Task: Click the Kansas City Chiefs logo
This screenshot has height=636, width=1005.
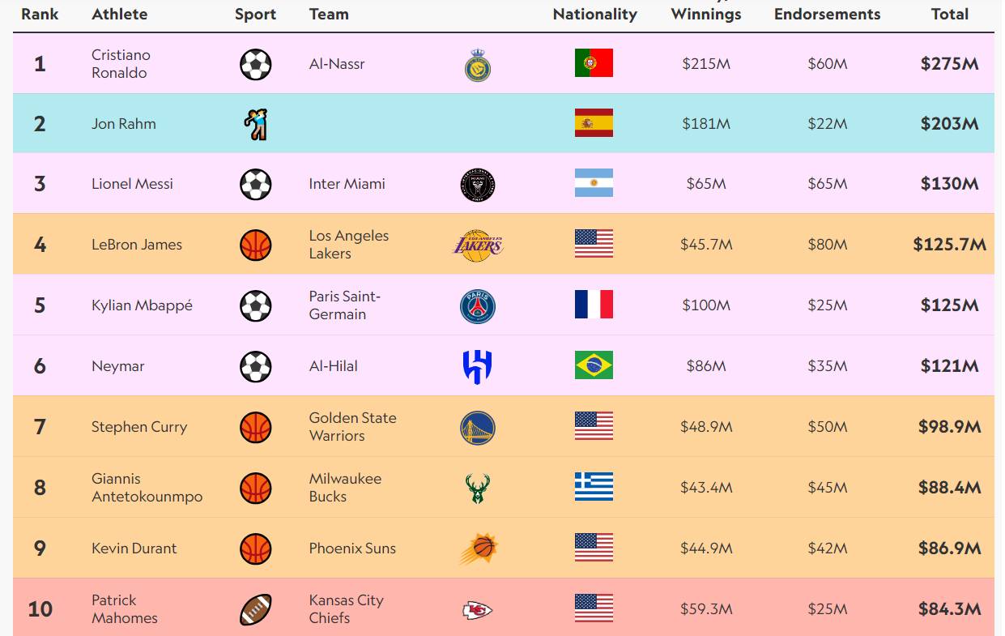Action: tap(478, 609)
